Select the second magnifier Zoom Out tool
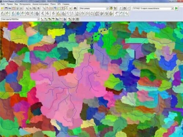 pos(30,8)
